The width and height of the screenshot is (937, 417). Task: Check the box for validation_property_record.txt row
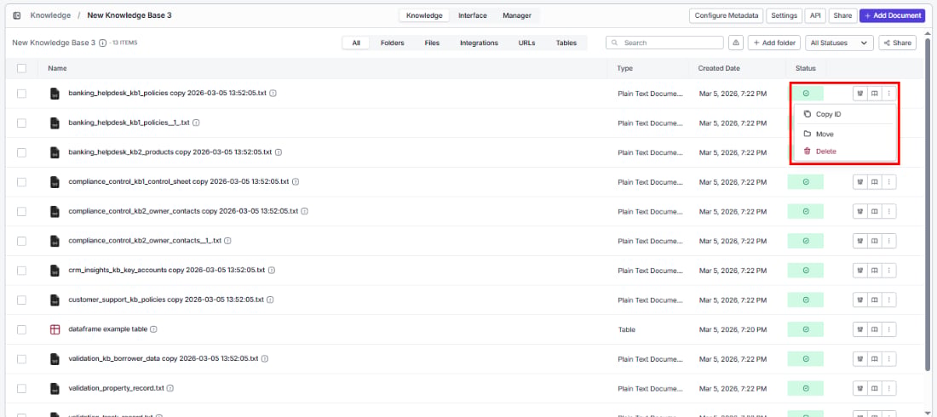tap(22, 388)
